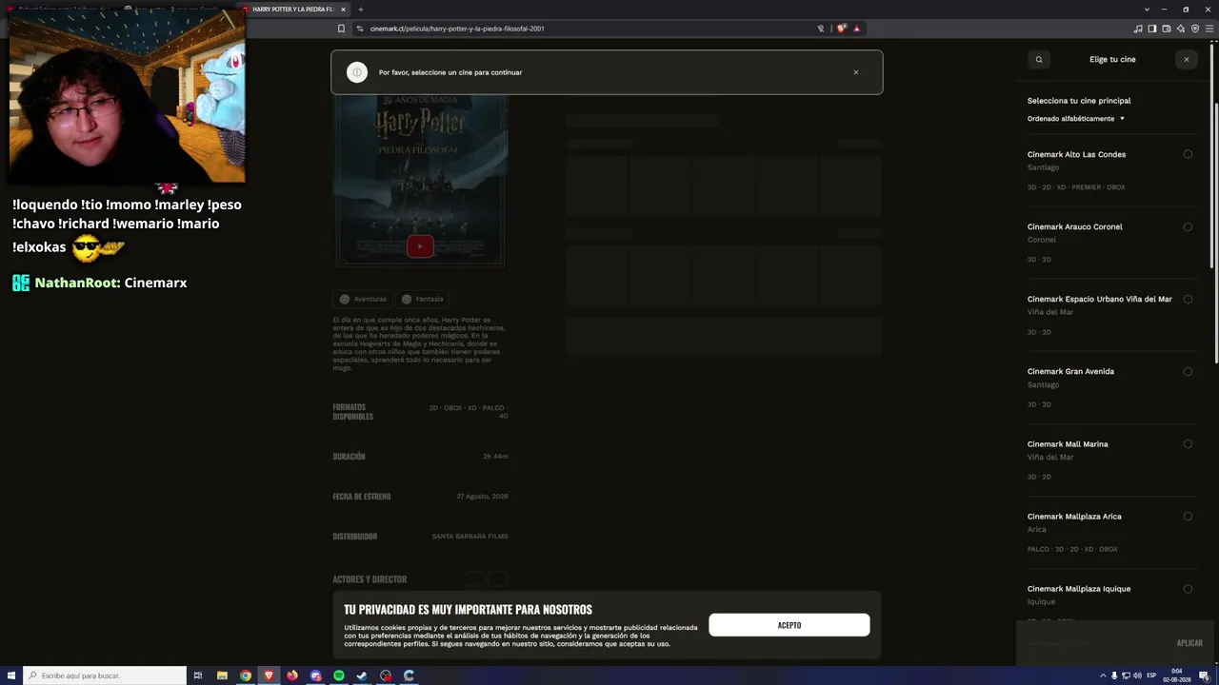Click the APLICAR button

click(1189, 643)
